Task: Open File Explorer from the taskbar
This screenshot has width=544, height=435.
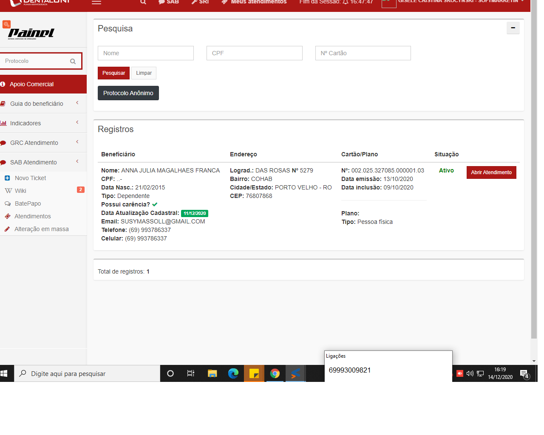Action: (x=212, y=373)
